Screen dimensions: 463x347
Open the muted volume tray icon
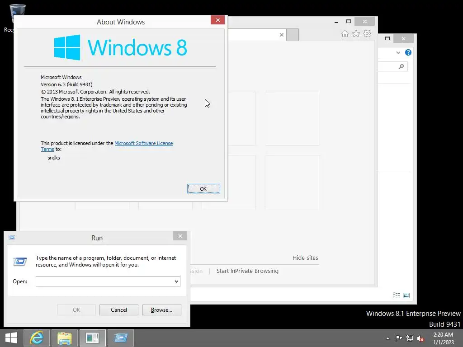420,338
